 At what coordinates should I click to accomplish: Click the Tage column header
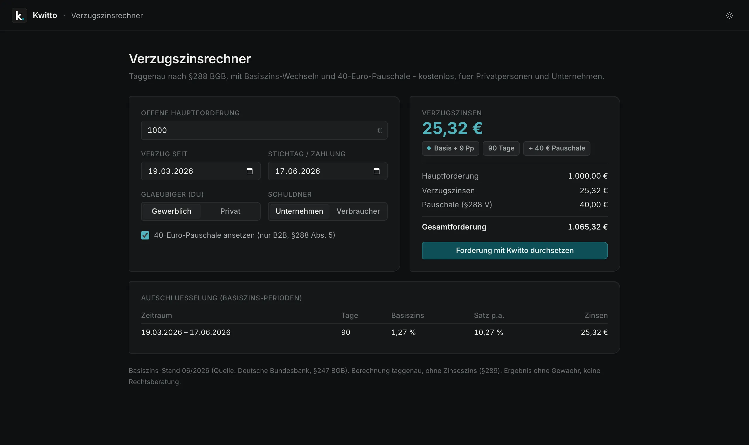[x=349, y=316]
